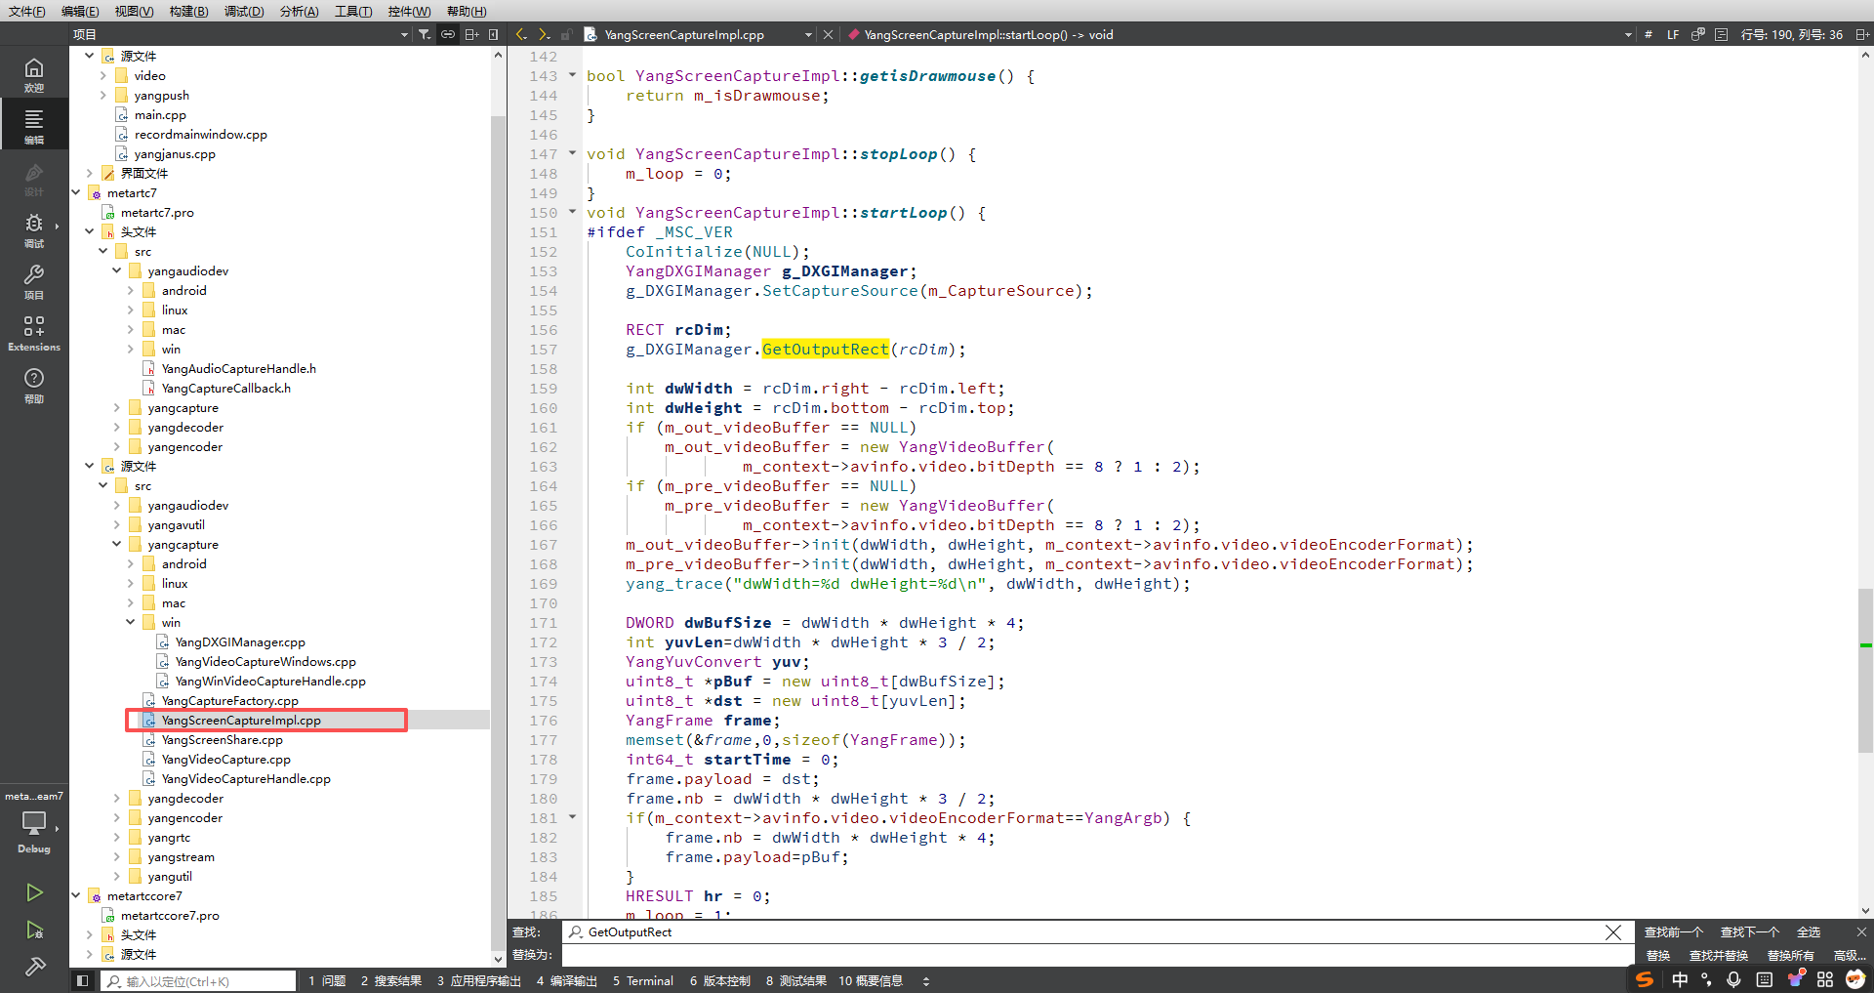This screenshot has height=993, width=1874.
Task: Split the editor view
Action: coord(1862,34)
